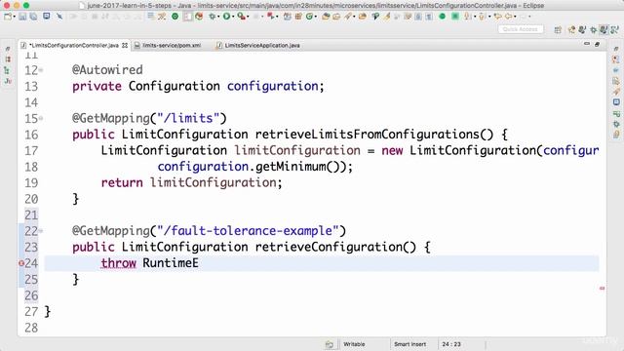
Task: Maximize the editor area
Action: tap(597, 44)
